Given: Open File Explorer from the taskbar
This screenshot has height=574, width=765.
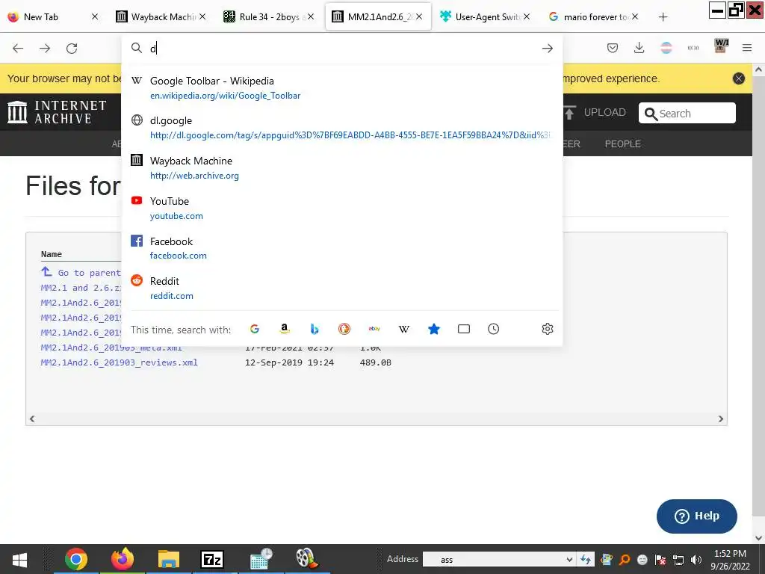Looking at the screenshot, I should [168, 559].
